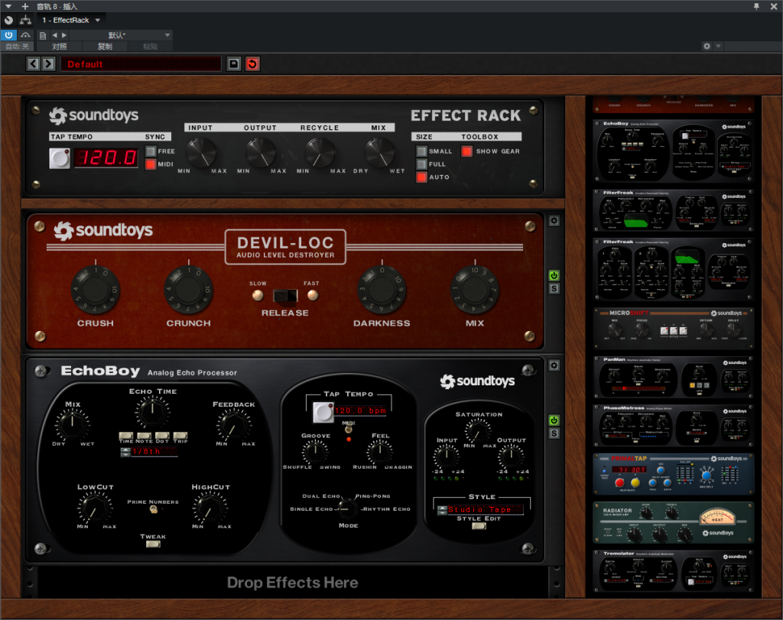Open the 1/8th note value selector
The image size is (783, 620).
point(149,452)
